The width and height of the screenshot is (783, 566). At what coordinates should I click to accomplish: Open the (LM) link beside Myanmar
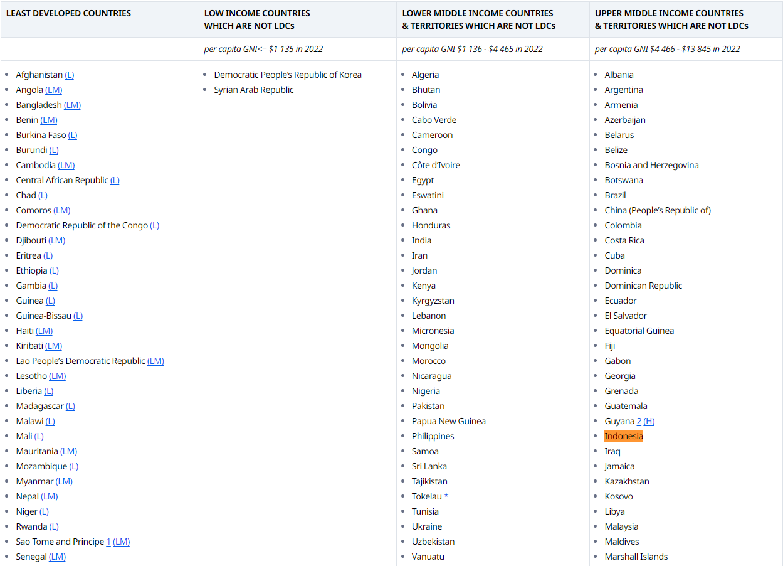pos(64,481)
